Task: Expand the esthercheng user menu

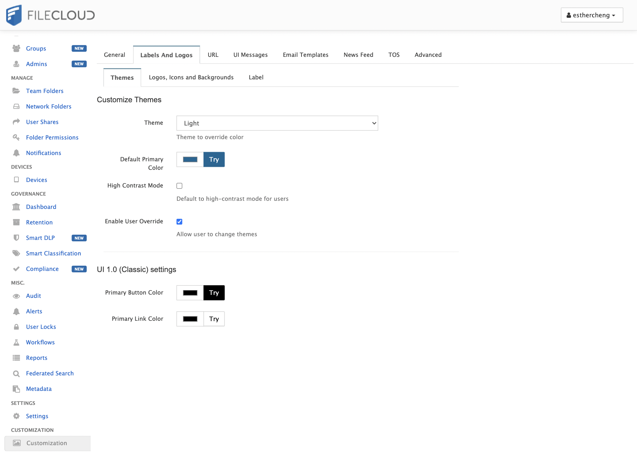Action: [x=592, y=15]
